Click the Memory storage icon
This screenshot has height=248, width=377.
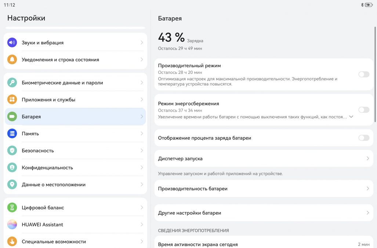coord(12,134)
